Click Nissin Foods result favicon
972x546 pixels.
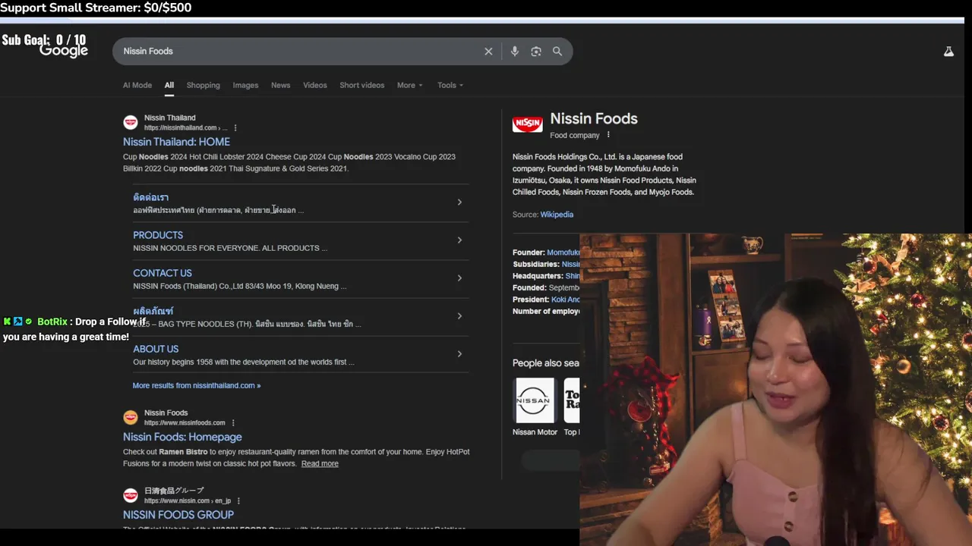(131, 417)
